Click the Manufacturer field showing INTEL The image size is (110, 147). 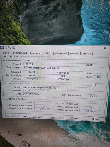tap(64, 61)
